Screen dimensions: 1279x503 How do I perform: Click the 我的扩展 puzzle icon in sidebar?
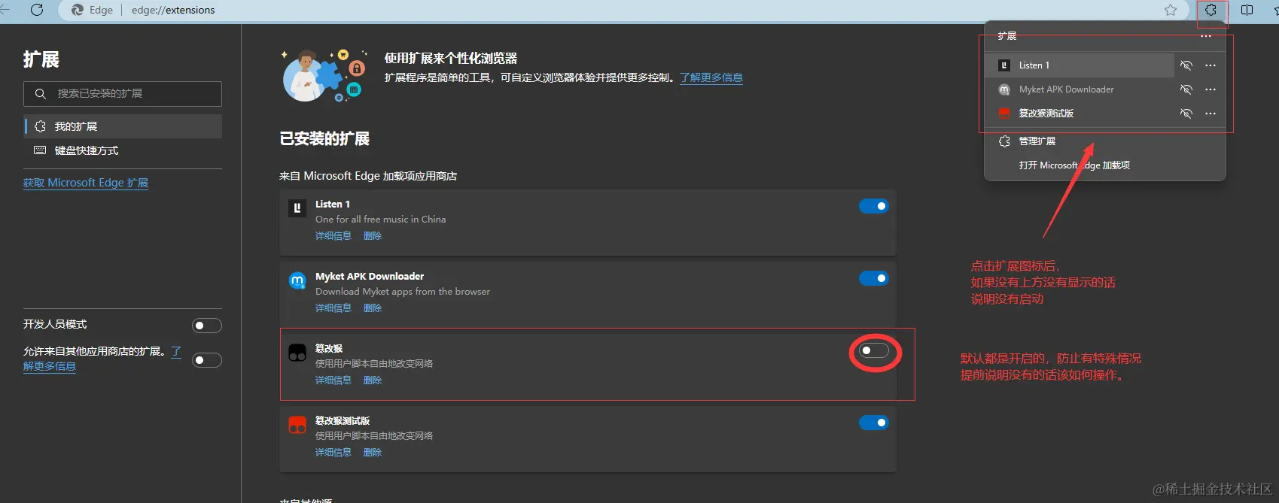coord(41,126)
